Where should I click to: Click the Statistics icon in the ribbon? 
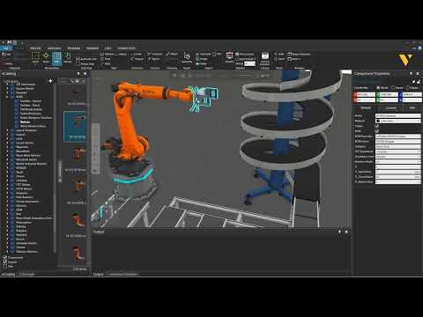229,57
